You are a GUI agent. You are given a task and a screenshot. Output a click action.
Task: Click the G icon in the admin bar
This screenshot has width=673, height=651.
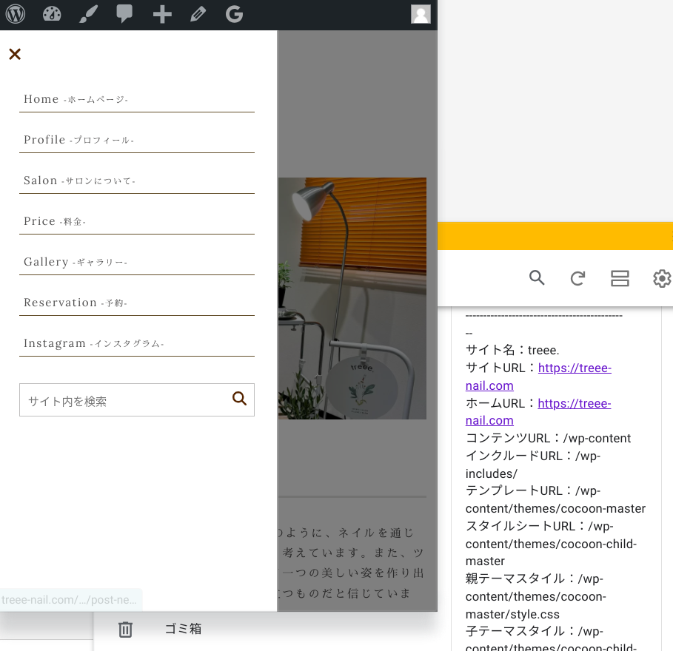click(233, 13)
